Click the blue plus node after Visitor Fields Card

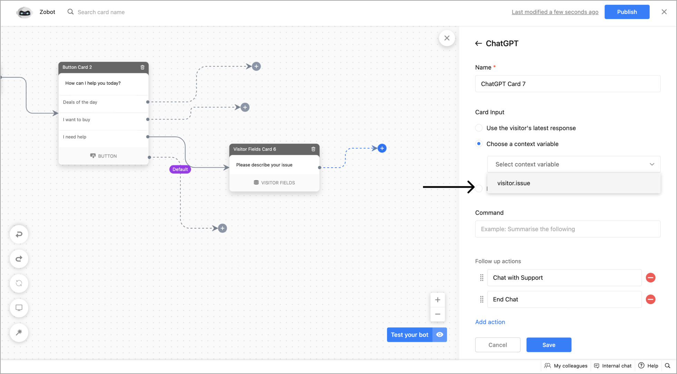[x=382, y=149]
